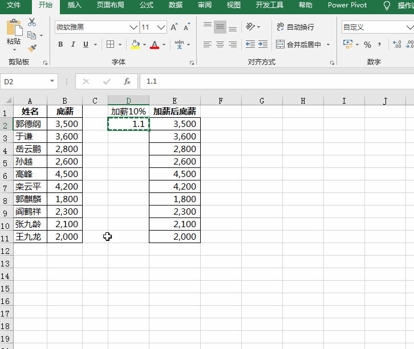Apply borders with the grid icon
This screenshot has height=349, width=414.
pyautogui.click(x=111, y=44)
